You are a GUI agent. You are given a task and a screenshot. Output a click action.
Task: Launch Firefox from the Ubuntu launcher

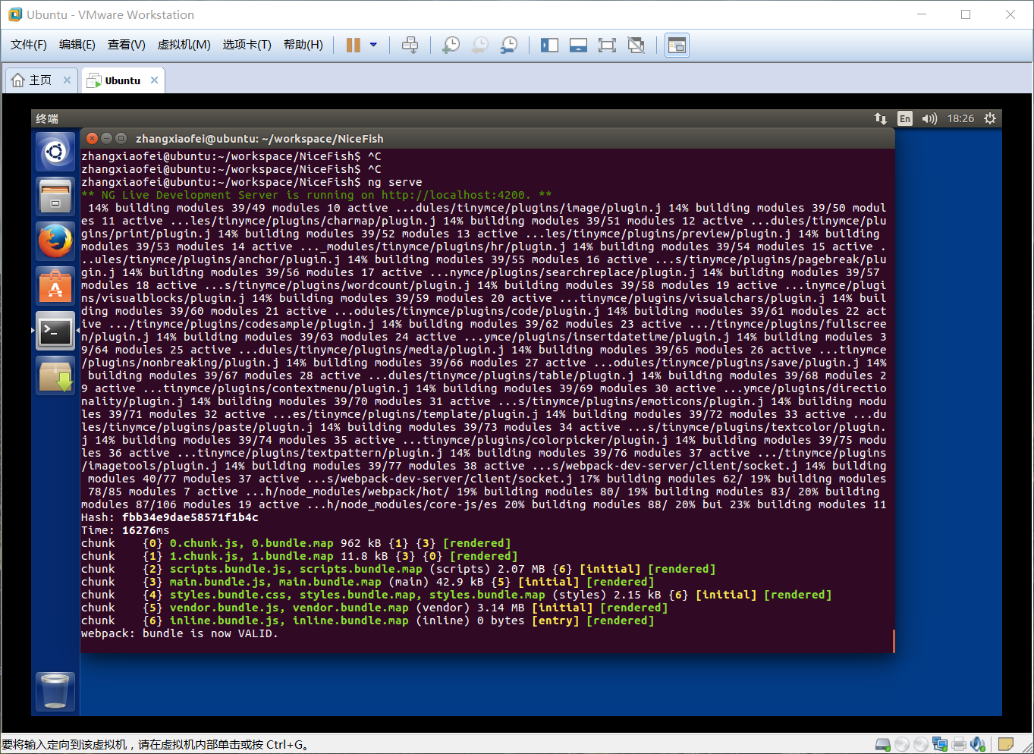coord(55,241)
